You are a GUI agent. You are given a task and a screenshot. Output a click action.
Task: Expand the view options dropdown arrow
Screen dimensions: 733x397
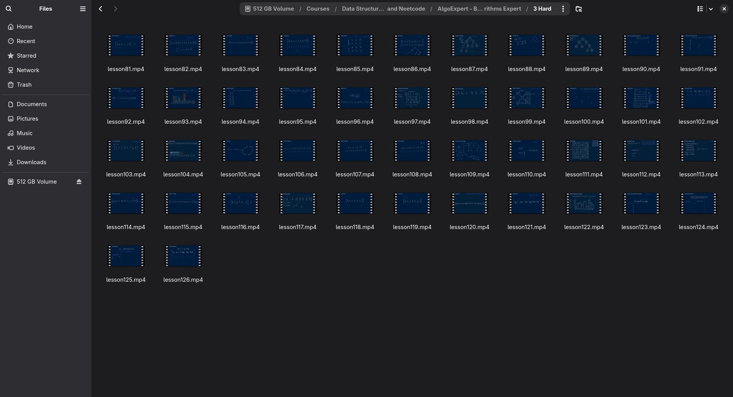click(711, 9)
